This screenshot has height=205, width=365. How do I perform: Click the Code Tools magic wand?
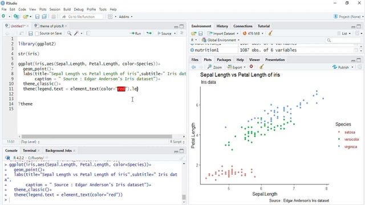click(76, 34)
